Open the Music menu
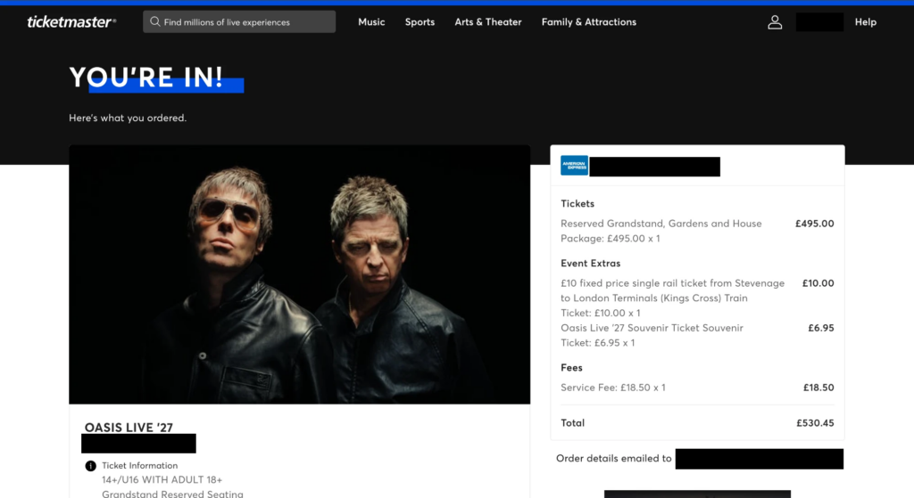This screenshot has width=914, height=498. click(x=371, y=22)
